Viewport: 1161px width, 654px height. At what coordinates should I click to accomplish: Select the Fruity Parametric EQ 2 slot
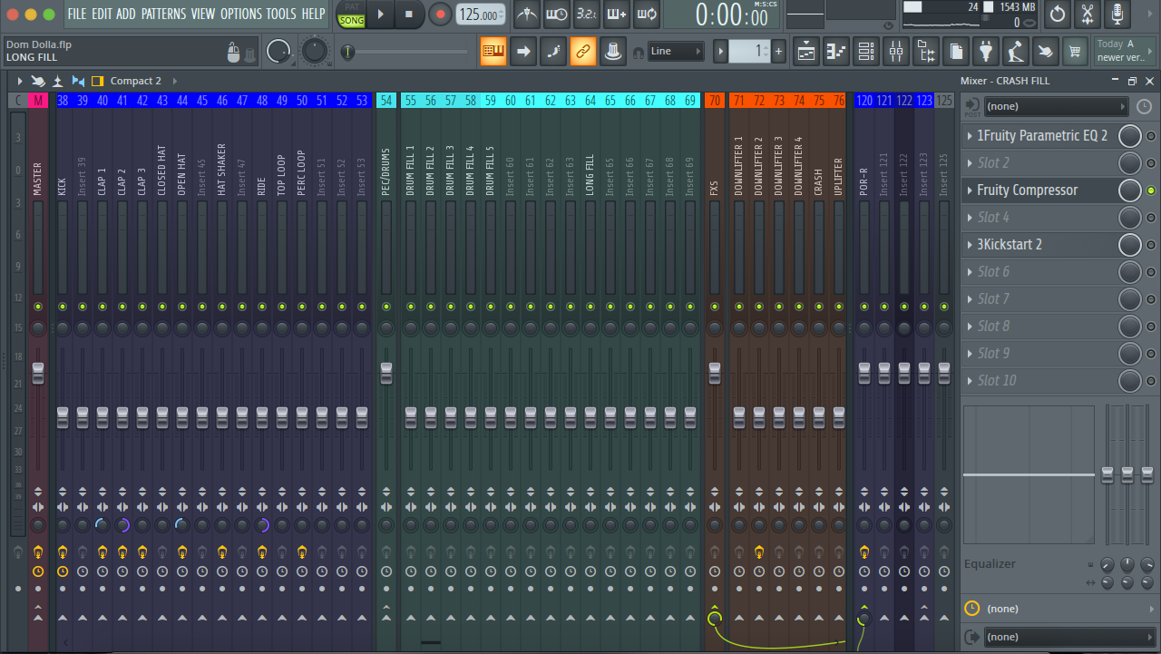pyautogui.click(x=1041, y=136)
